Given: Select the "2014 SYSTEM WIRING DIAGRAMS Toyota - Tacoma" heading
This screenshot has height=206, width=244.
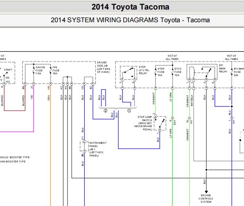Looking at the screenshot, I should click(x=130, y=20).
